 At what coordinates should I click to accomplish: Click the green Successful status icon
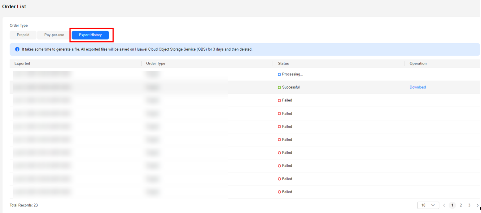coord(279,87)
